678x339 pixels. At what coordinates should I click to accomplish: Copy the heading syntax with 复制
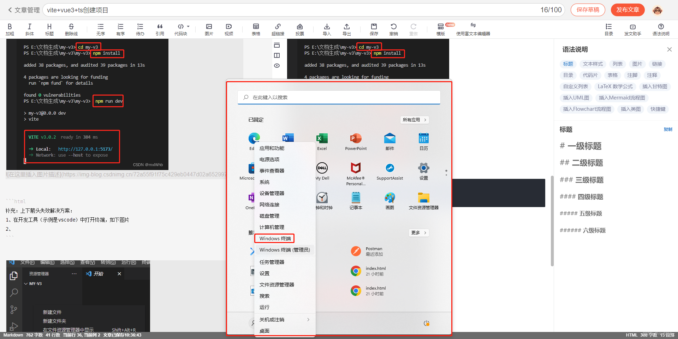pyautogui.click(x=668, y=129)
